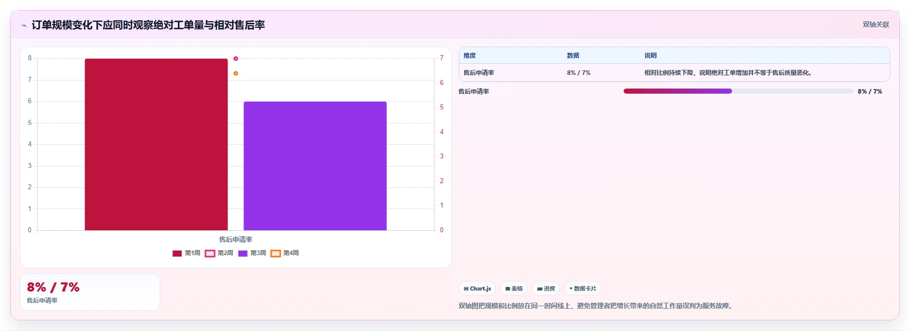The image size is (910, 331).
Task: Click the 双轴关联 label at top right
Action: 876,25
